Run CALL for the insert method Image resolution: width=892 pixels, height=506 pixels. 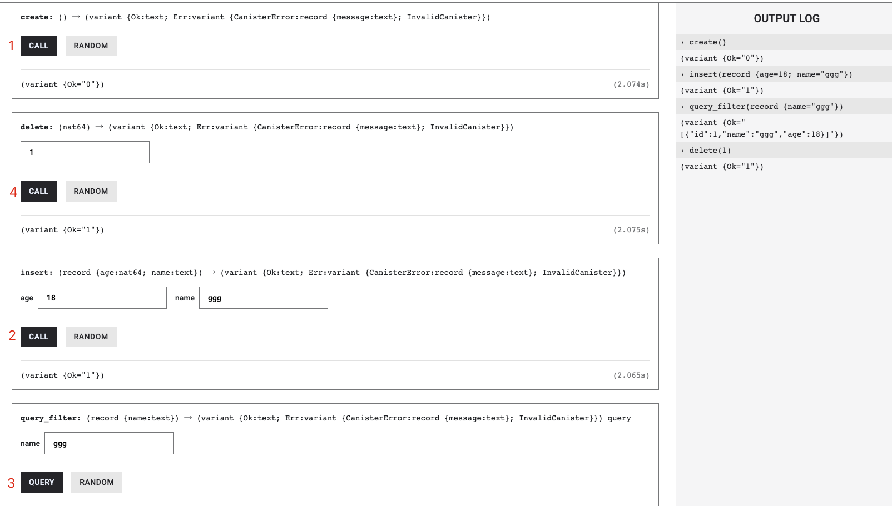pos(38,337)
